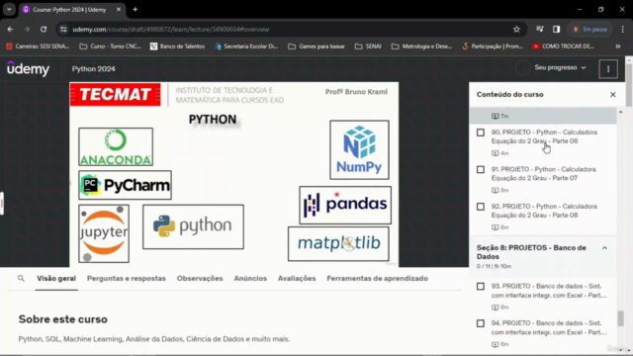Click the 'Sobre este curso' heading

(x=63, y=319)
